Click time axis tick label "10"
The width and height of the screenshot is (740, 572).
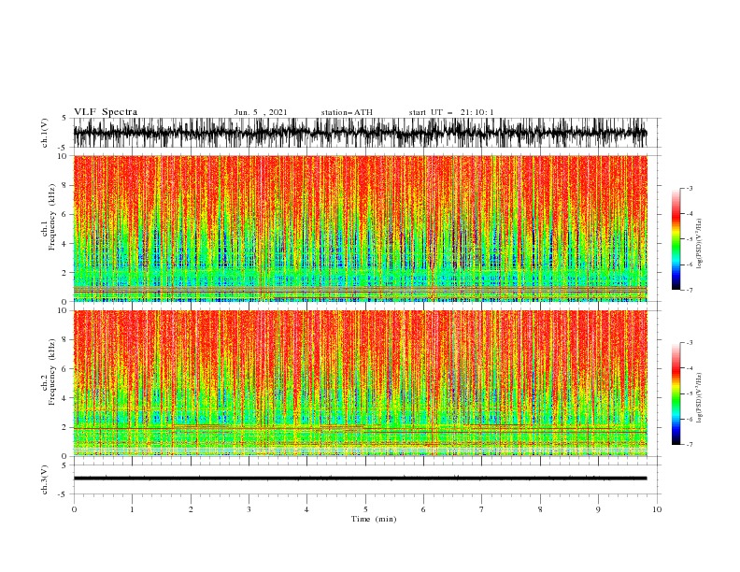(x=657, y=509)
